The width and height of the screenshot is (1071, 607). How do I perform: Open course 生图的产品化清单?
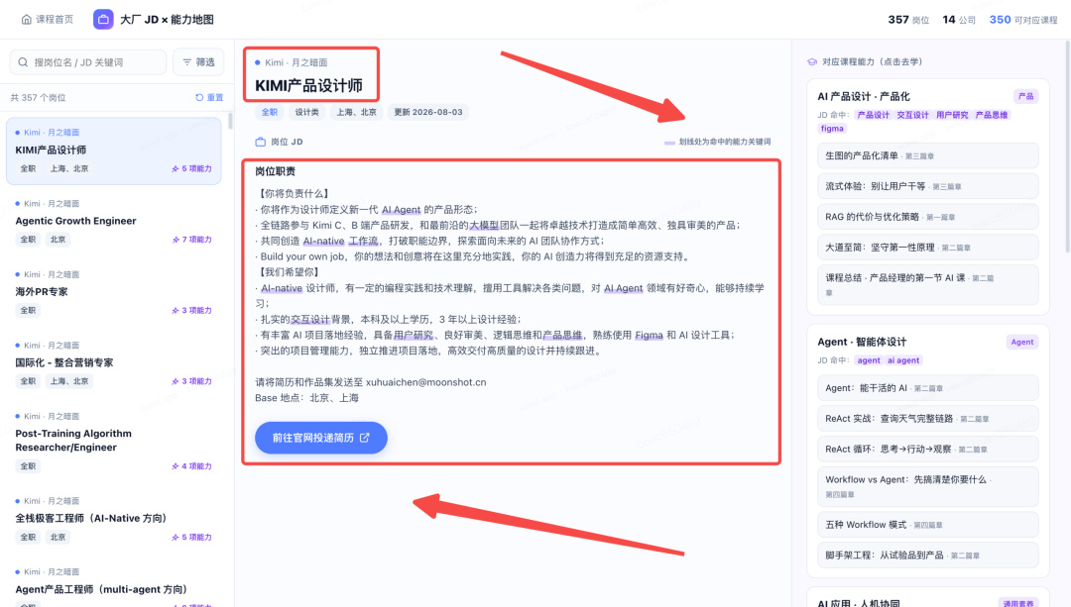(927, 155)
